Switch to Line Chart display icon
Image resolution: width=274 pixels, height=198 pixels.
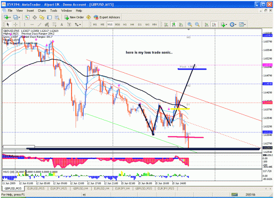(181, 25)
